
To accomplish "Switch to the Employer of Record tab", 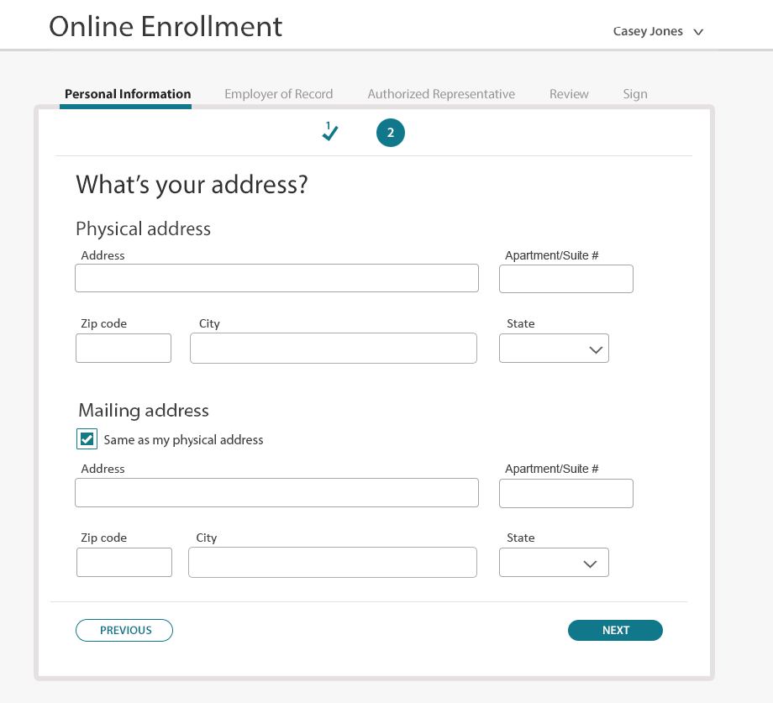I will 279,94.
